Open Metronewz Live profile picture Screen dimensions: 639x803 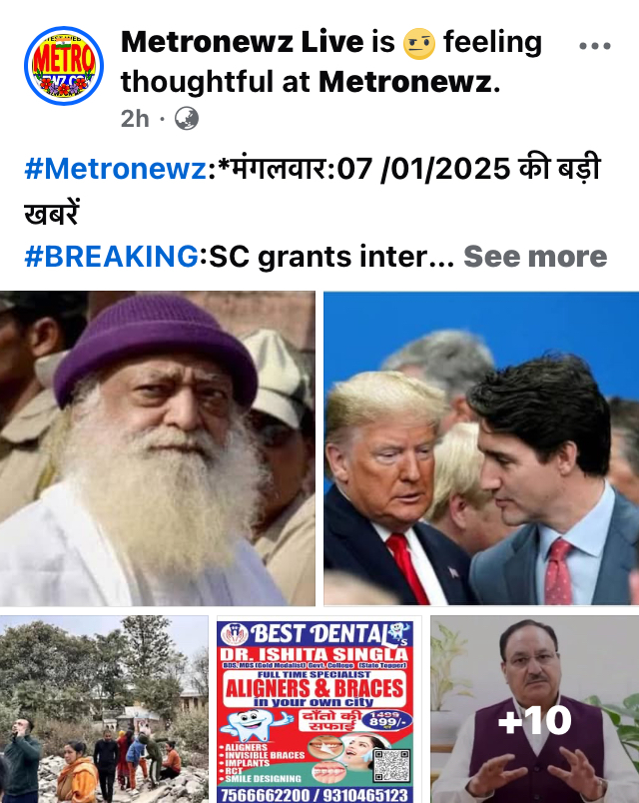click(64, 66)
